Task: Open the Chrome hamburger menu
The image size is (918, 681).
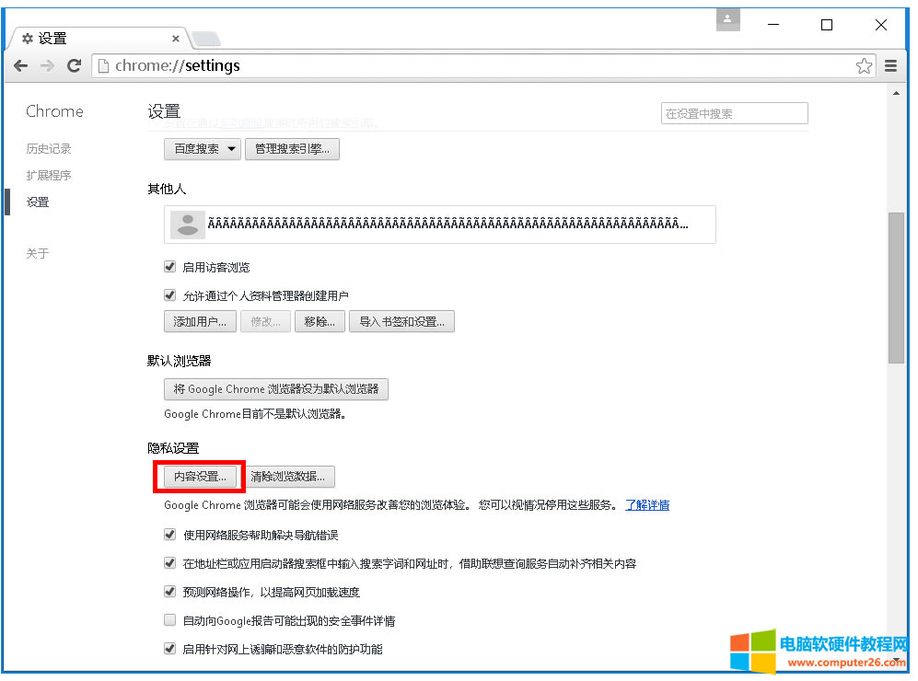Action: click(x=891, y=65)
